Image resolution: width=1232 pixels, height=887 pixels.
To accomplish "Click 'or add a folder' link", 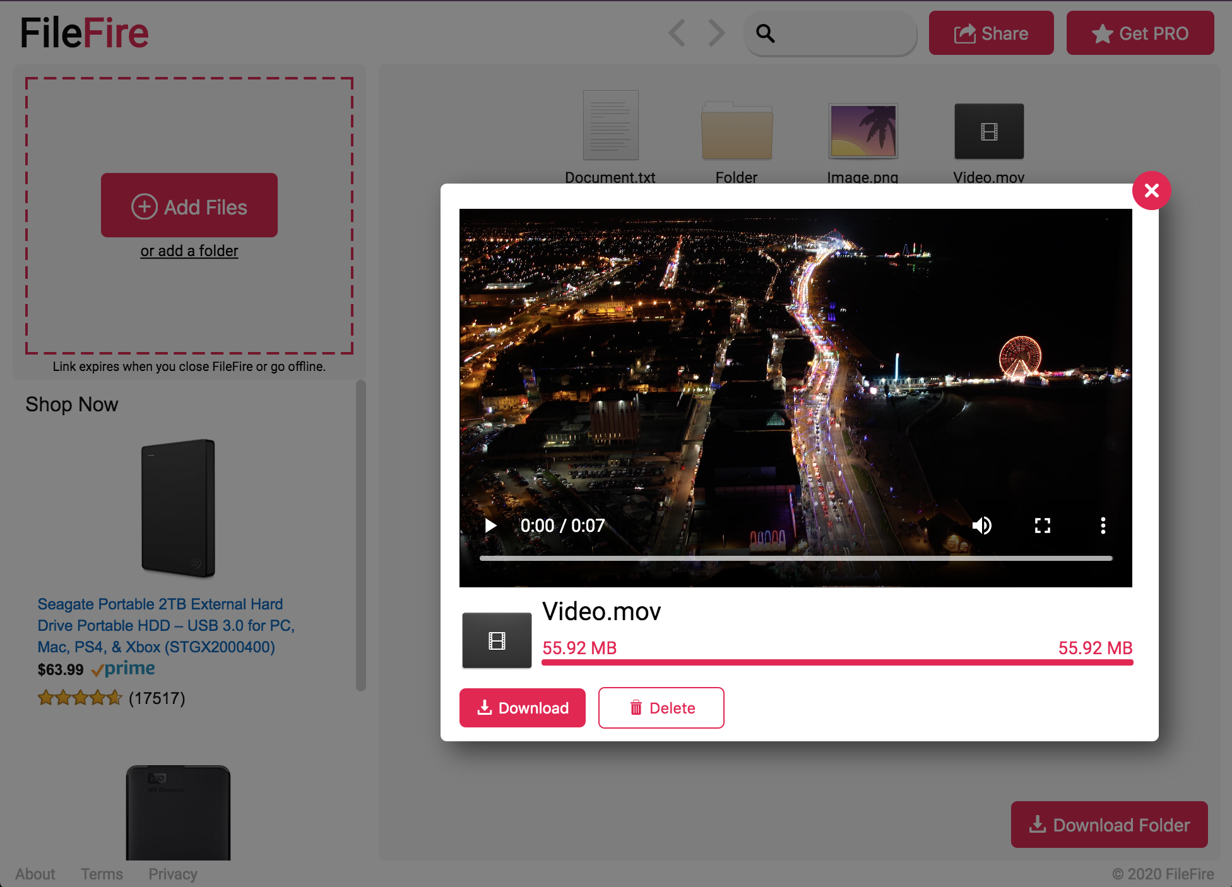I will [x=189, y=251].
